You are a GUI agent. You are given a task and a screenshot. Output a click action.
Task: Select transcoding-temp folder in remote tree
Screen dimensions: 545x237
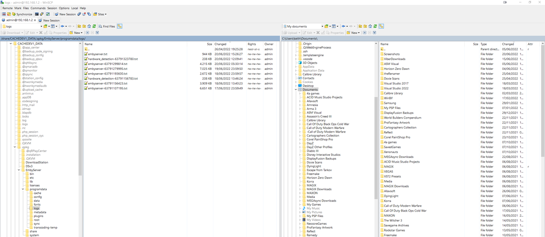coord(45,227)
